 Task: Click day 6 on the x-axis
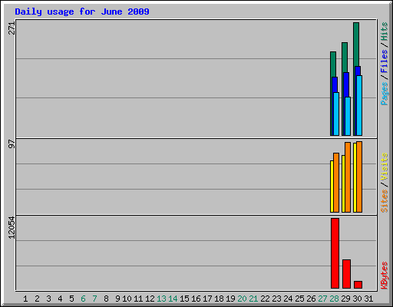[83, 299]
